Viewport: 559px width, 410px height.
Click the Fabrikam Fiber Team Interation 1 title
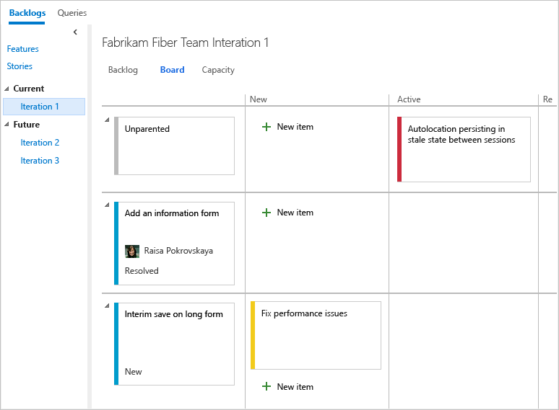click(x=185, y=43)
